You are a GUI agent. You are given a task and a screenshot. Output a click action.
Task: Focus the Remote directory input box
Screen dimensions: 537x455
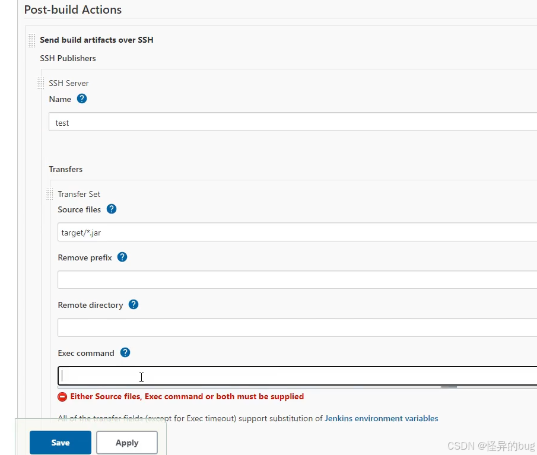pyautogui.click(x=297, y=327)
